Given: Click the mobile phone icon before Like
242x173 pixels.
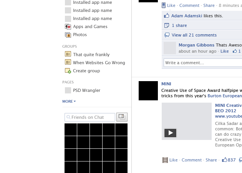Looking at the screenshot, I should click(164, 5).
